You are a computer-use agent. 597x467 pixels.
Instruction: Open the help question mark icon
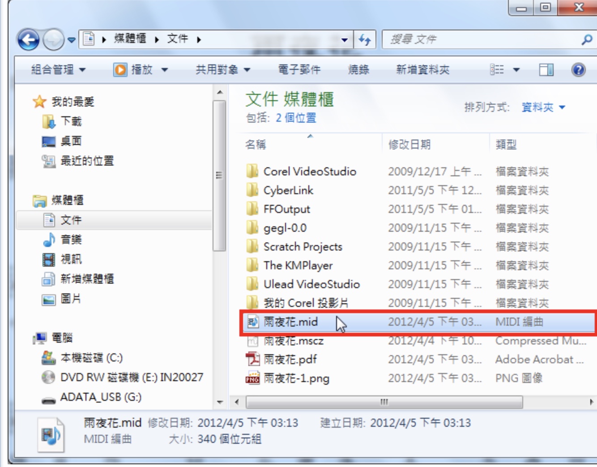pos(578,70)
